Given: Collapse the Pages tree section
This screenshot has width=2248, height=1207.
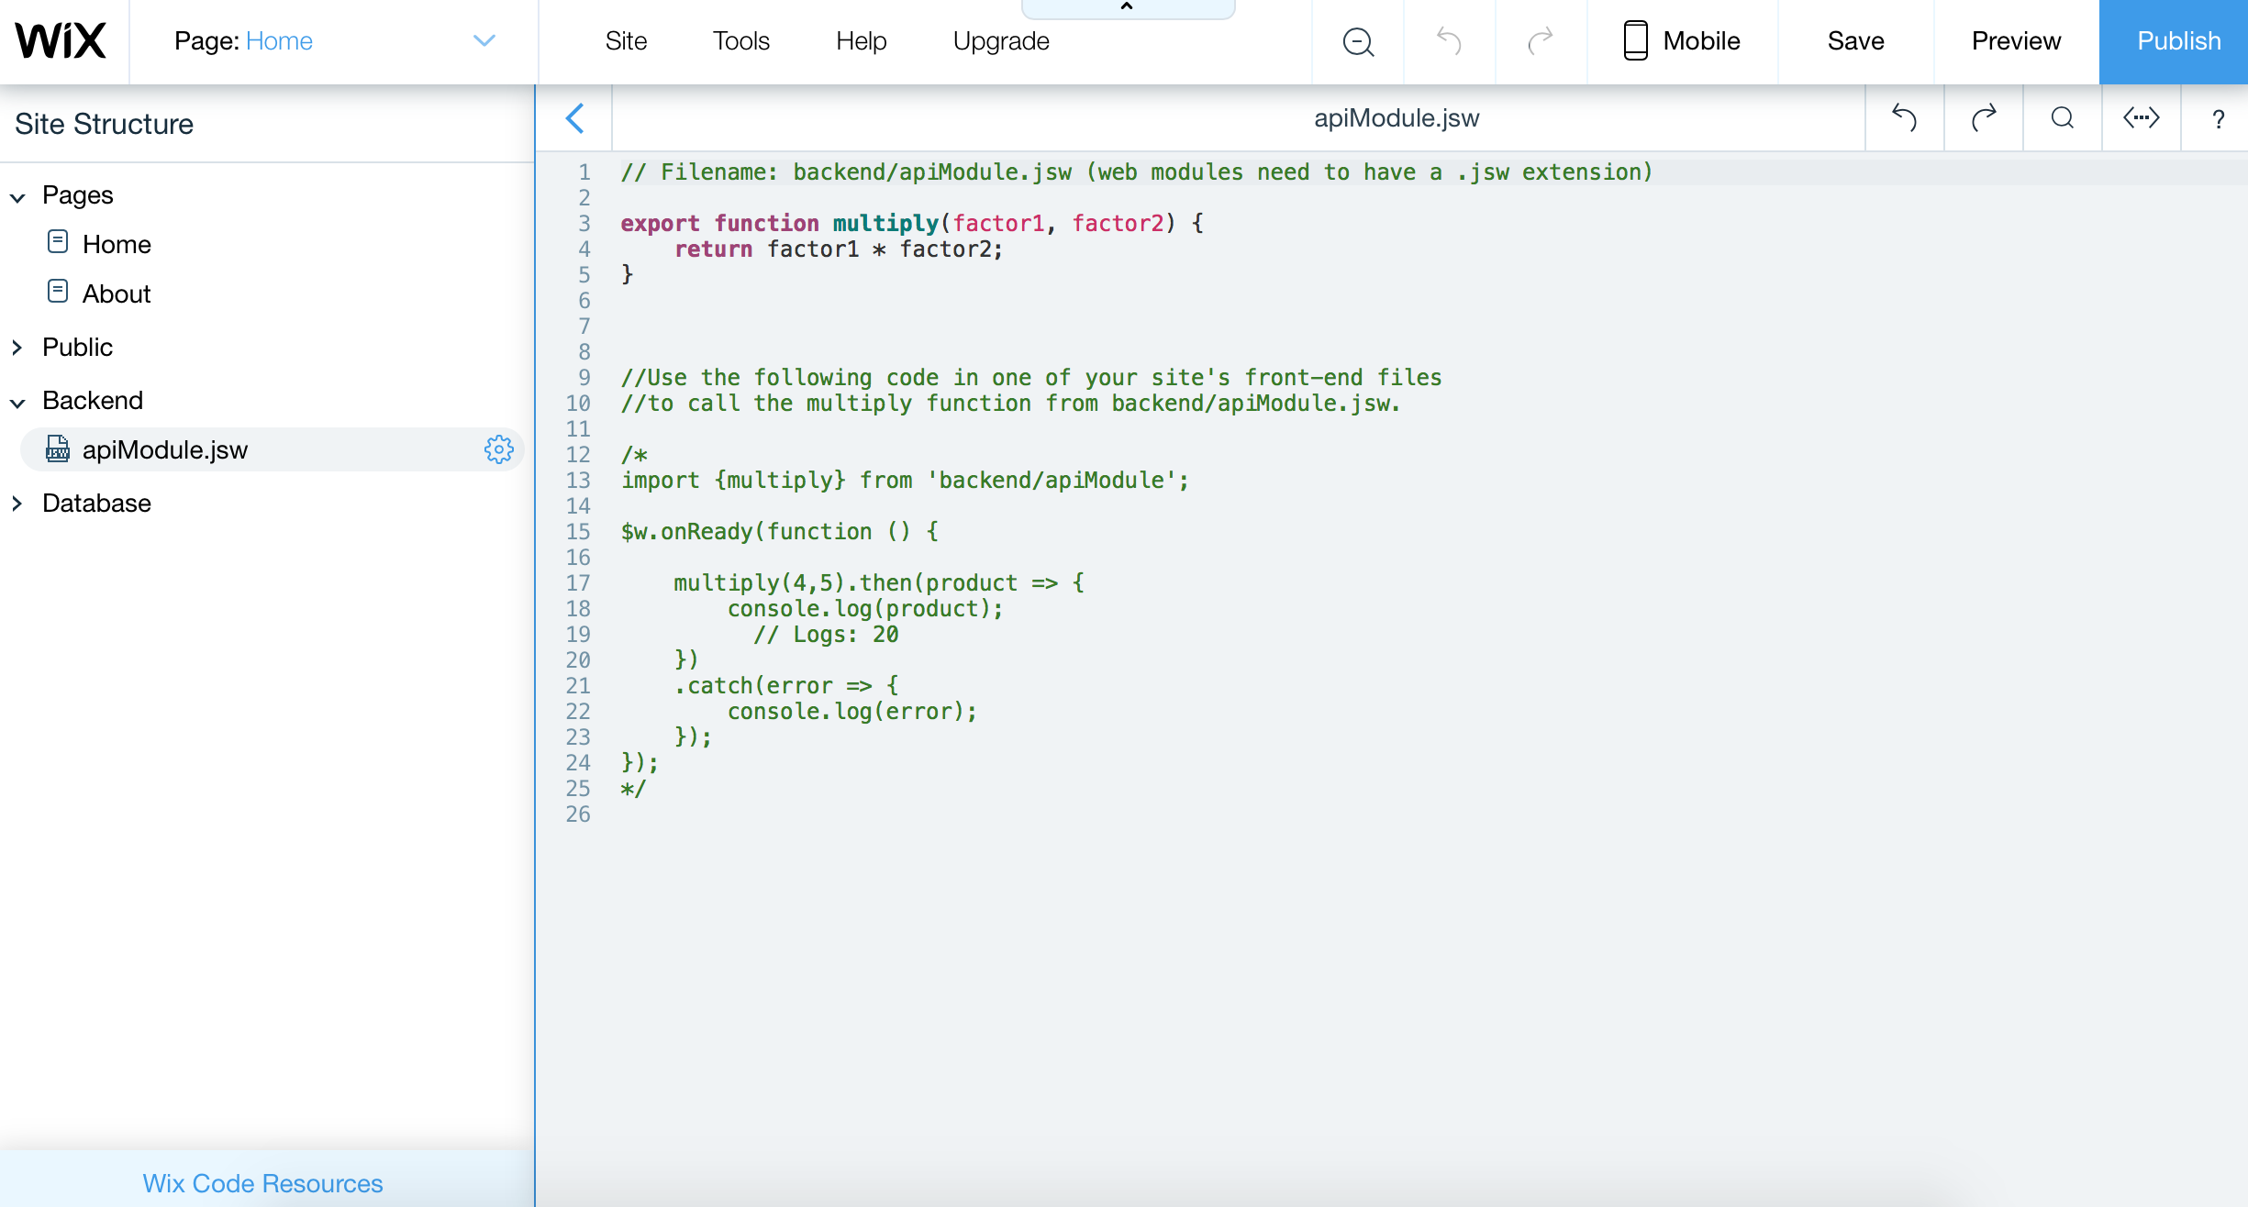Looking at the screenshot, I should [x=17, y=197].
